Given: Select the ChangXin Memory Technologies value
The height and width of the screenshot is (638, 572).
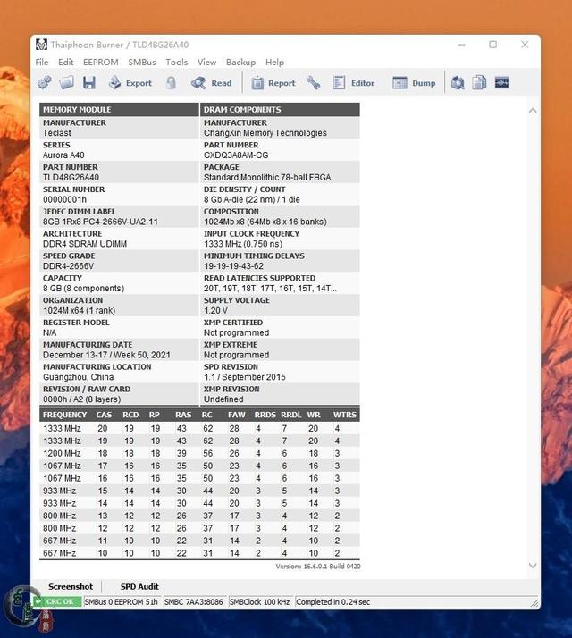Looking at the screenshot, I should coord(265,133).
